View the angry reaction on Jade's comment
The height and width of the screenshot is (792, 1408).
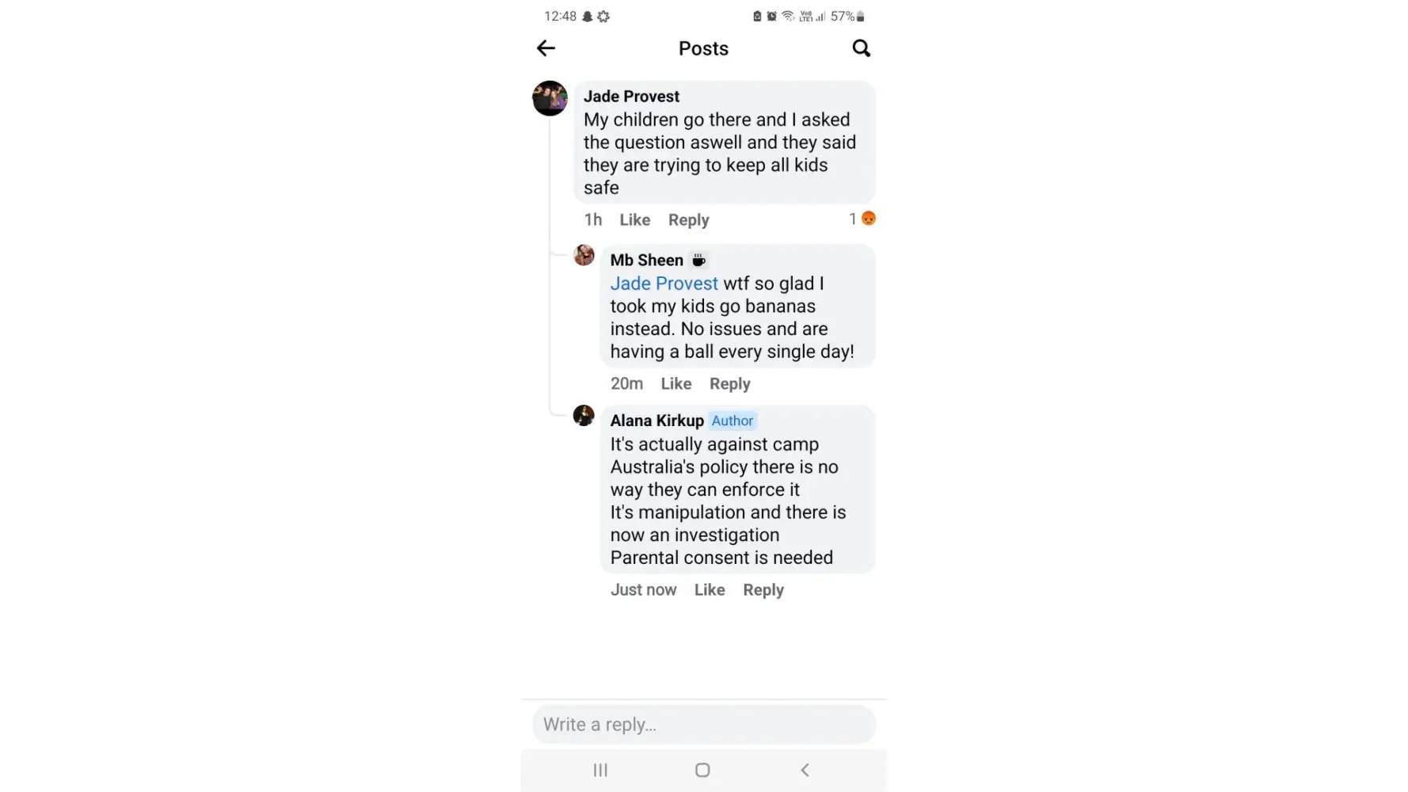coord(868,219)
